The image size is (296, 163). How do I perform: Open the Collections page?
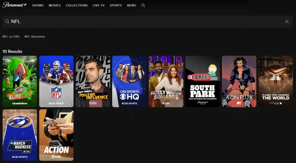[x=77, y=6]
